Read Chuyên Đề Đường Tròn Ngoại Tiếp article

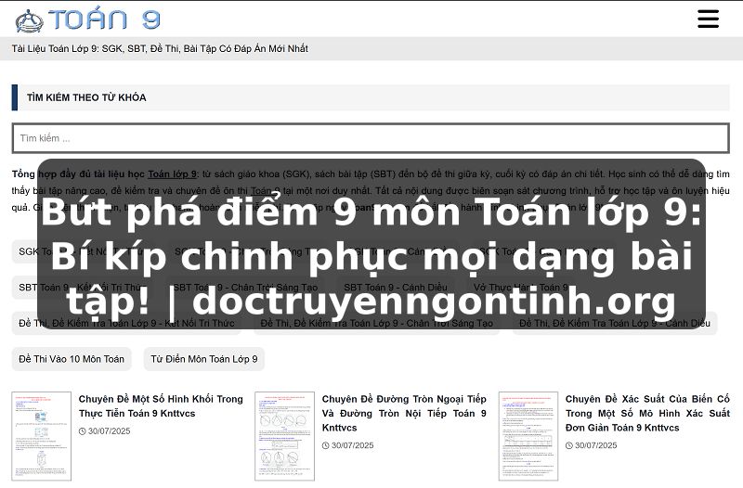404,413
